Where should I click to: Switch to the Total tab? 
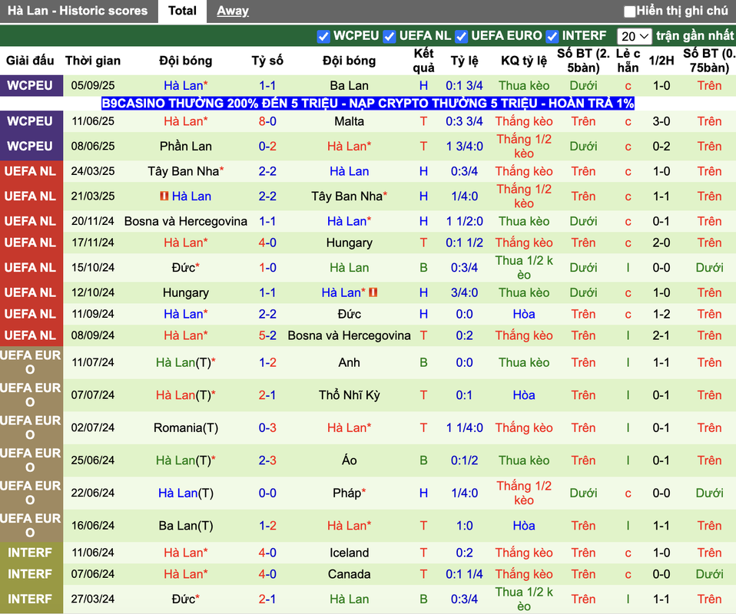(182, 11)
